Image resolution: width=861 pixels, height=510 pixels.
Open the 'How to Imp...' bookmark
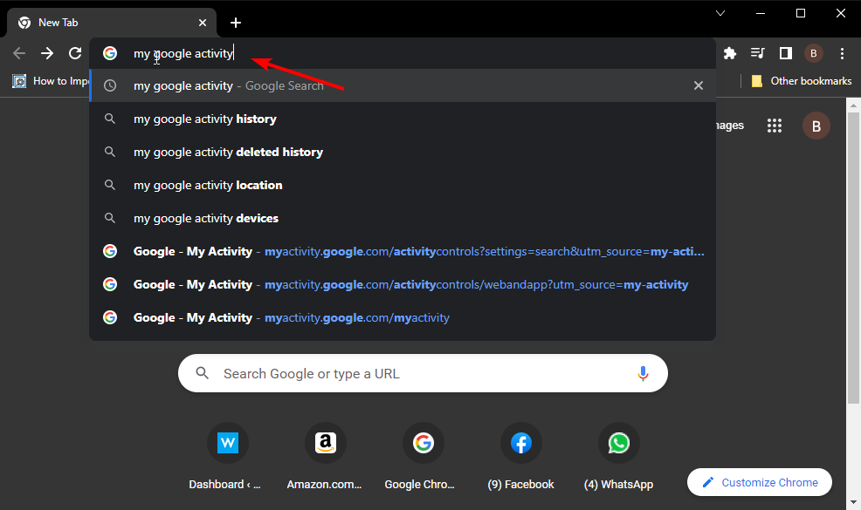(51, 81)
